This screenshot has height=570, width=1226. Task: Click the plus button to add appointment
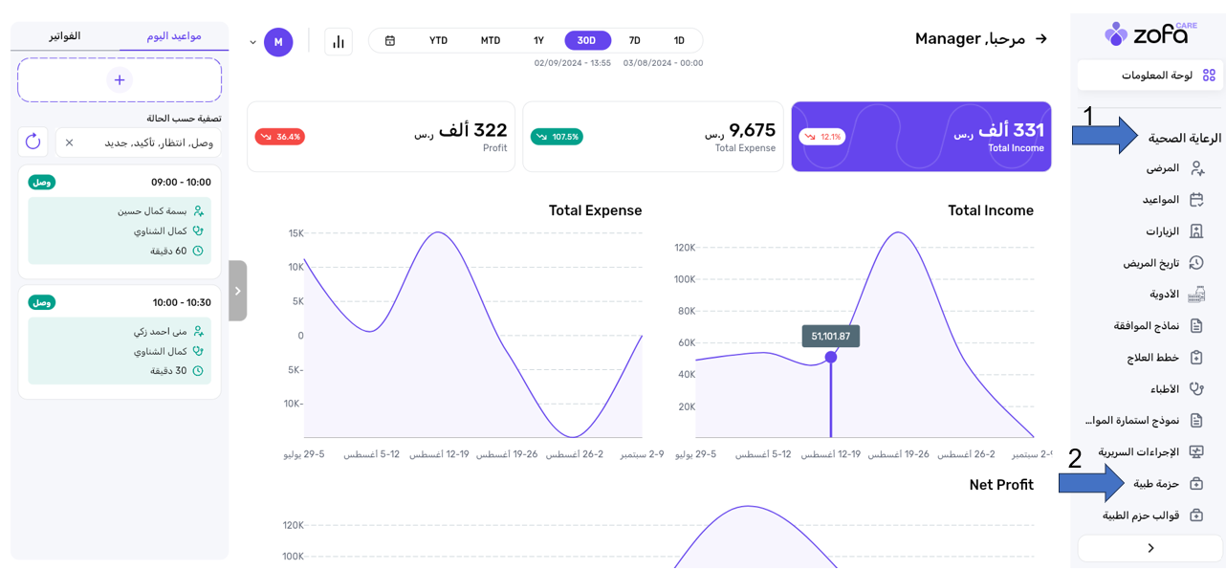pos(120,80)
